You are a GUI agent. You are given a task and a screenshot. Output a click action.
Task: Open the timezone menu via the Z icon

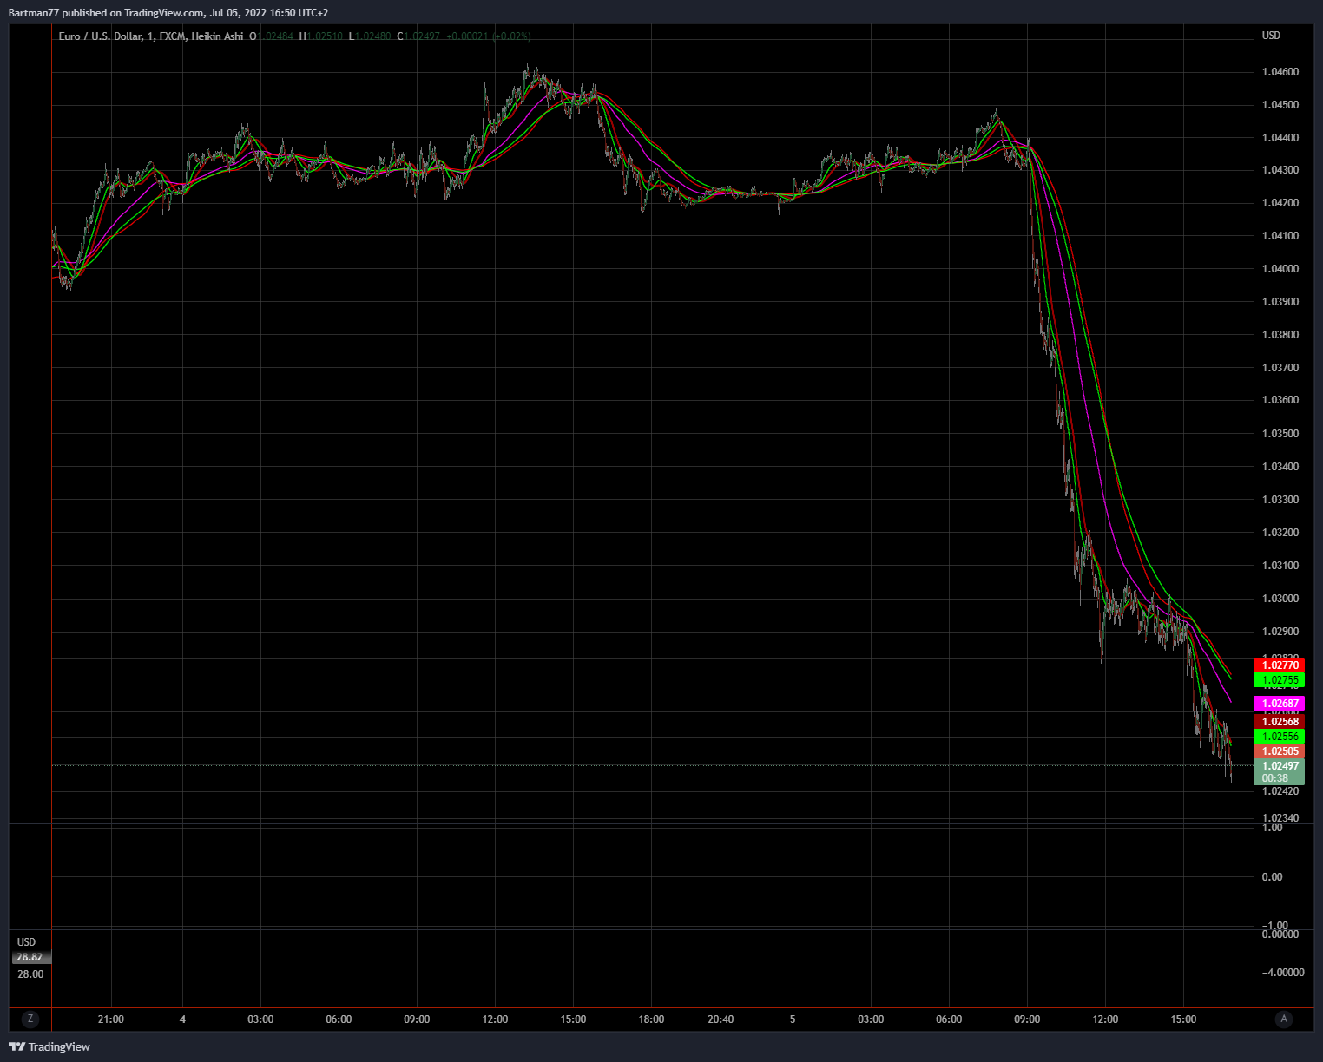30,1019
